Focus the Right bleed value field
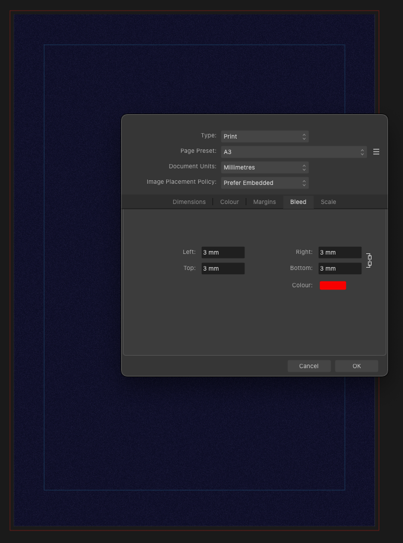 (x=339, y=252)
